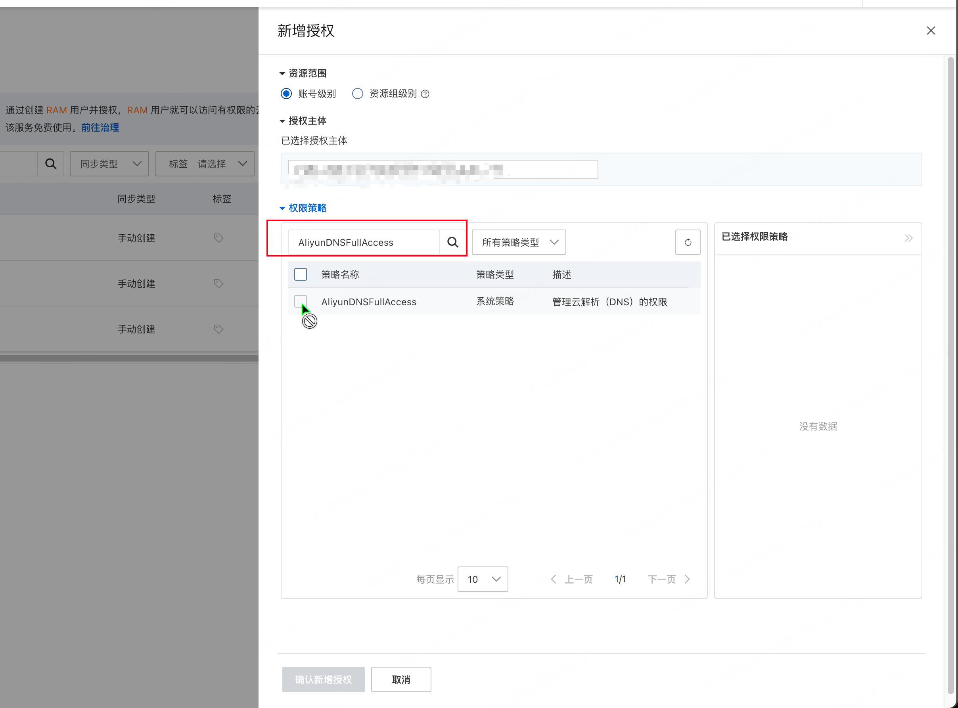Click the policy search magnifier icon

click(x=453, y=242)
